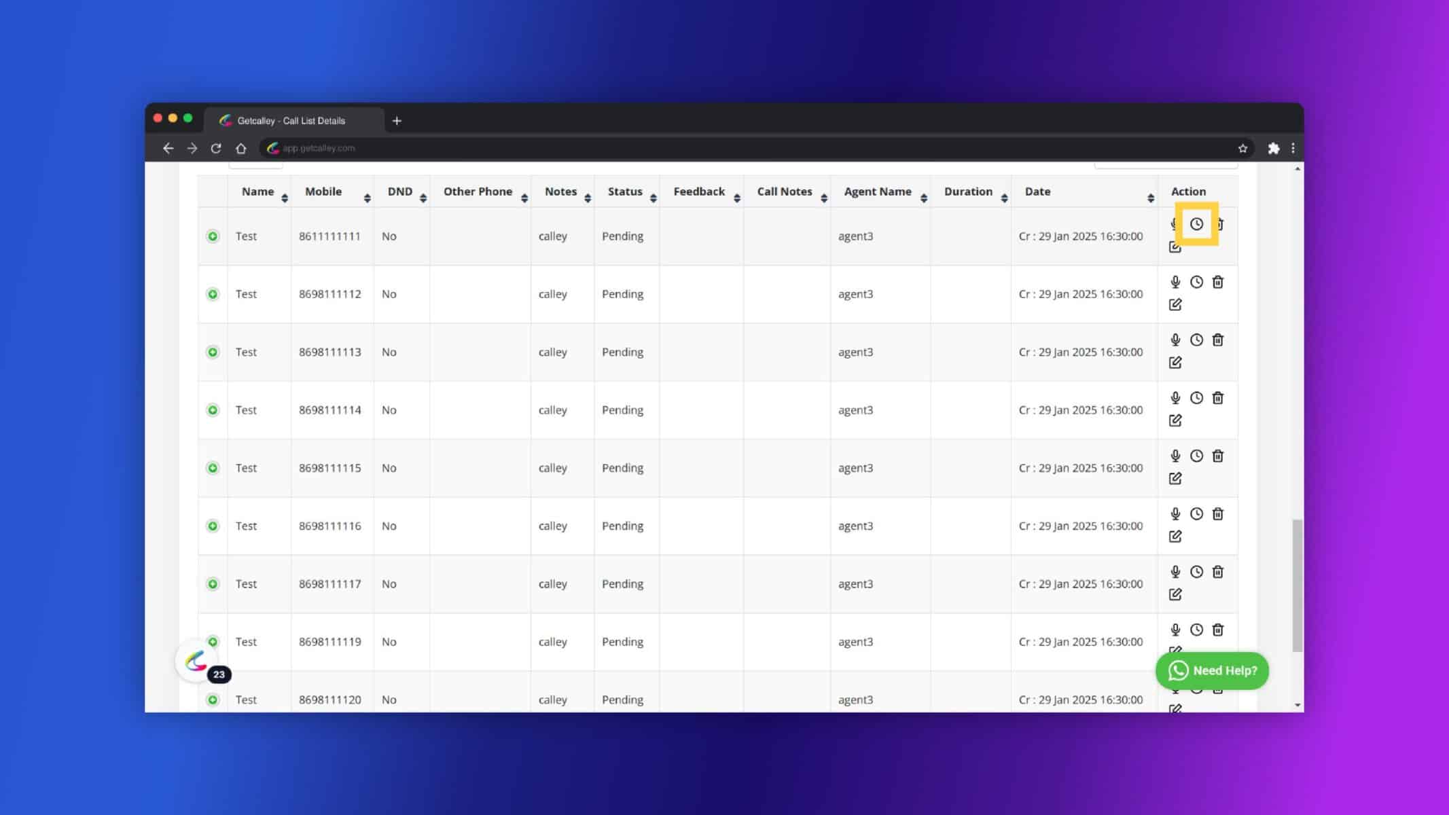Click the edit icon for Test 8698111119

click(1175, 651)
